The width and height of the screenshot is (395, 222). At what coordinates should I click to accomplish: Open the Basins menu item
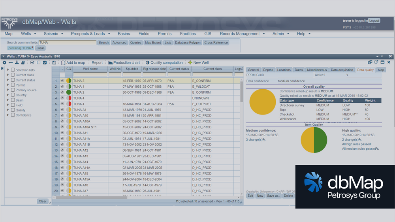coord(124,34)
